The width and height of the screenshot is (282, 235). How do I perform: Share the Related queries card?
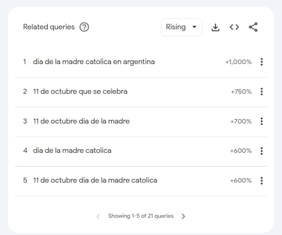tap(253, 27)
